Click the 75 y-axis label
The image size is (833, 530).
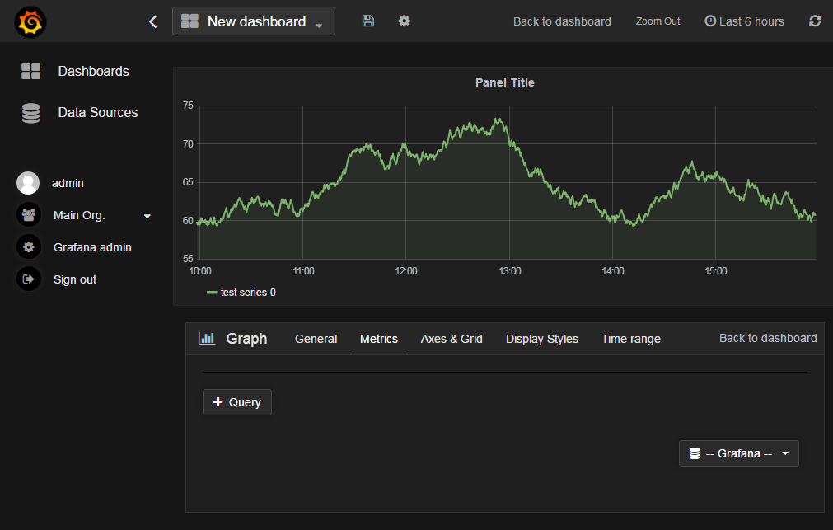(188, 106)
